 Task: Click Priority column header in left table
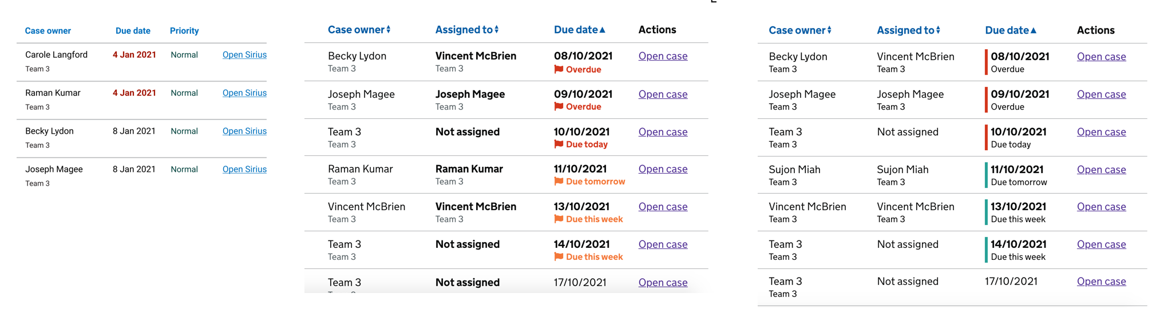coord(184,31)
